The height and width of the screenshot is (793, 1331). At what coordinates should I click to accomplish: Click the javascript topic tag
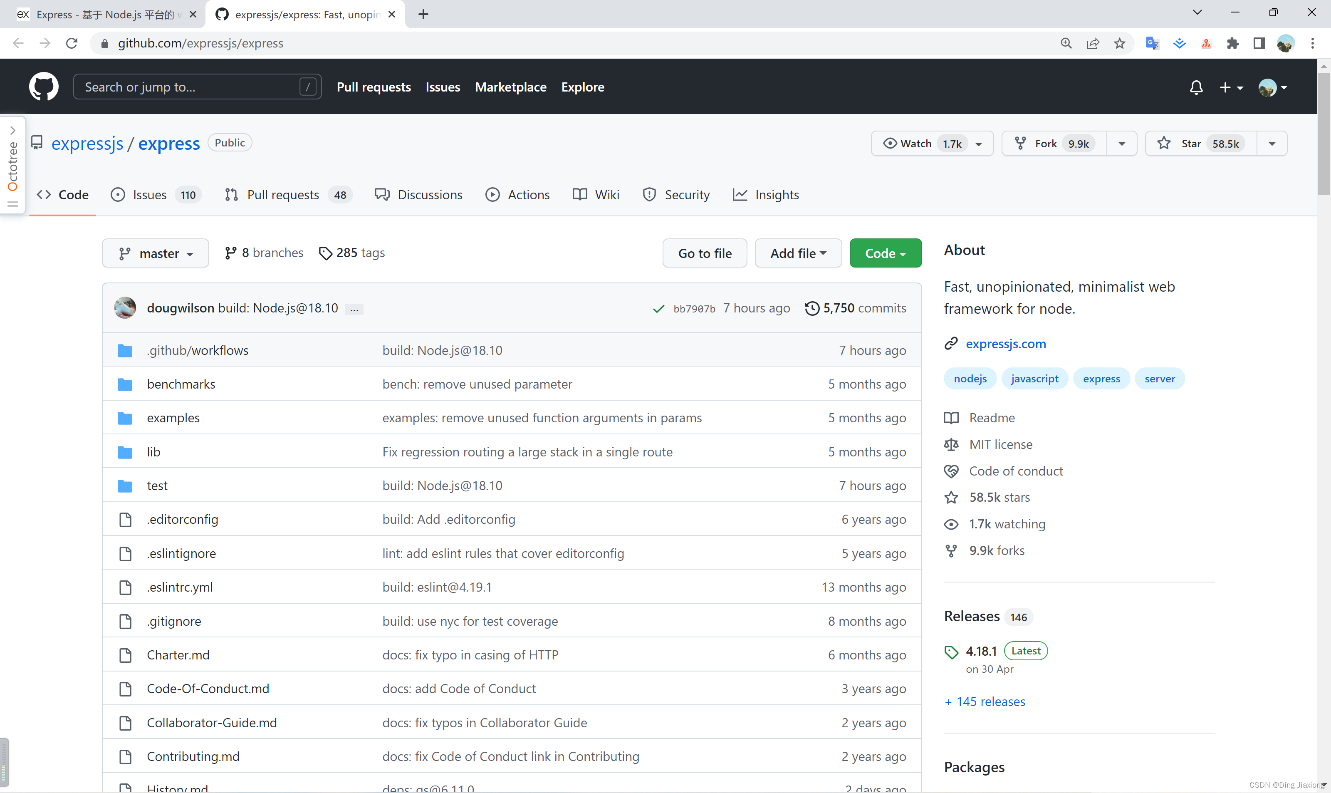[x=1034, y=379]
